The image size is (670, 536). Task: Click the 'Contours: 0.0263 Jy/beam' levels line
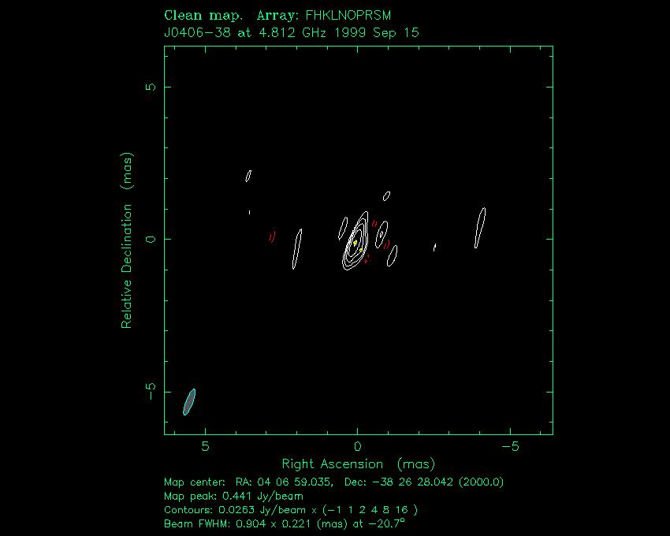pyautogui.click(x=291, y=510)
